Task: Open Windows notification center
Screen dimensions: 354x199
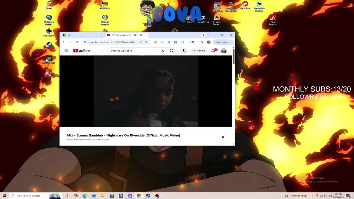Action: click(x=348, y=196)
